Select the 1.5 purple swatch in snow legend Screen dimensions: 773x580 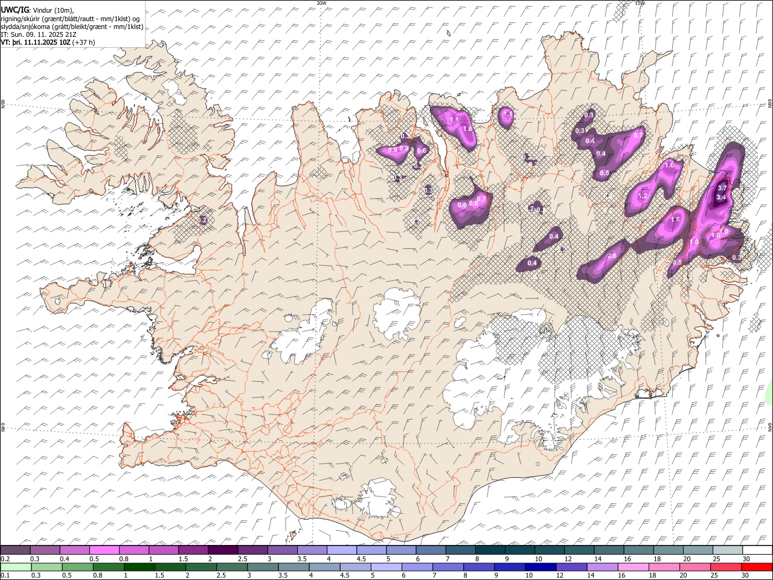[193, 550]
